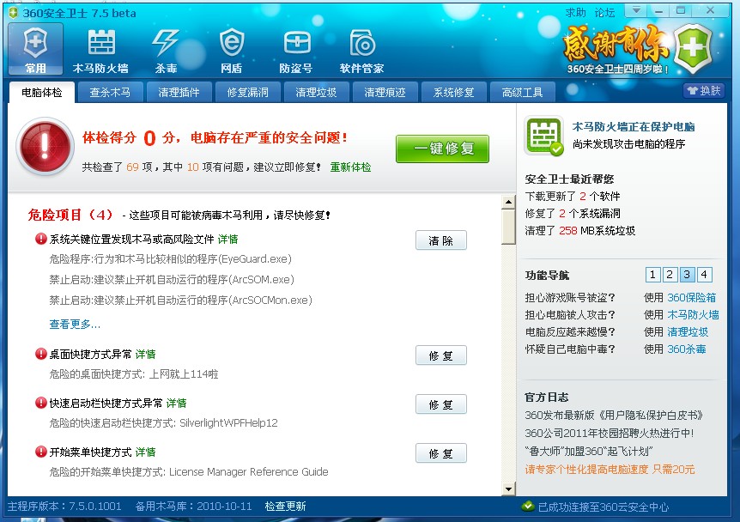
Task: Open the 木马防火墙 navigation link
Action: [x=693, y=315]
